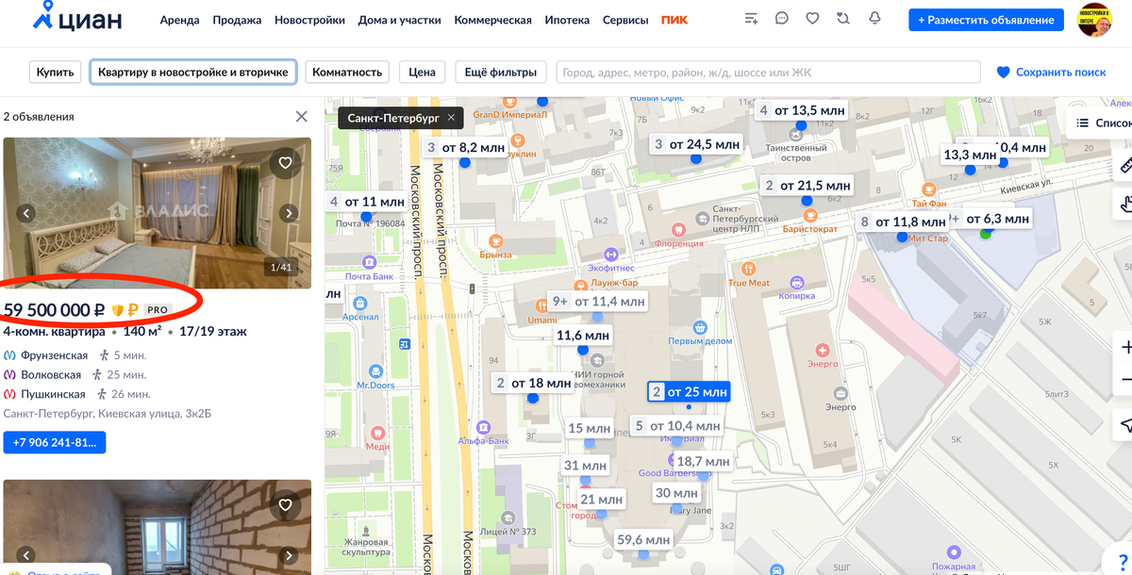Screen dimensions: 1132x575
Task: Open the messages chat icon
Action: [782, 19]
